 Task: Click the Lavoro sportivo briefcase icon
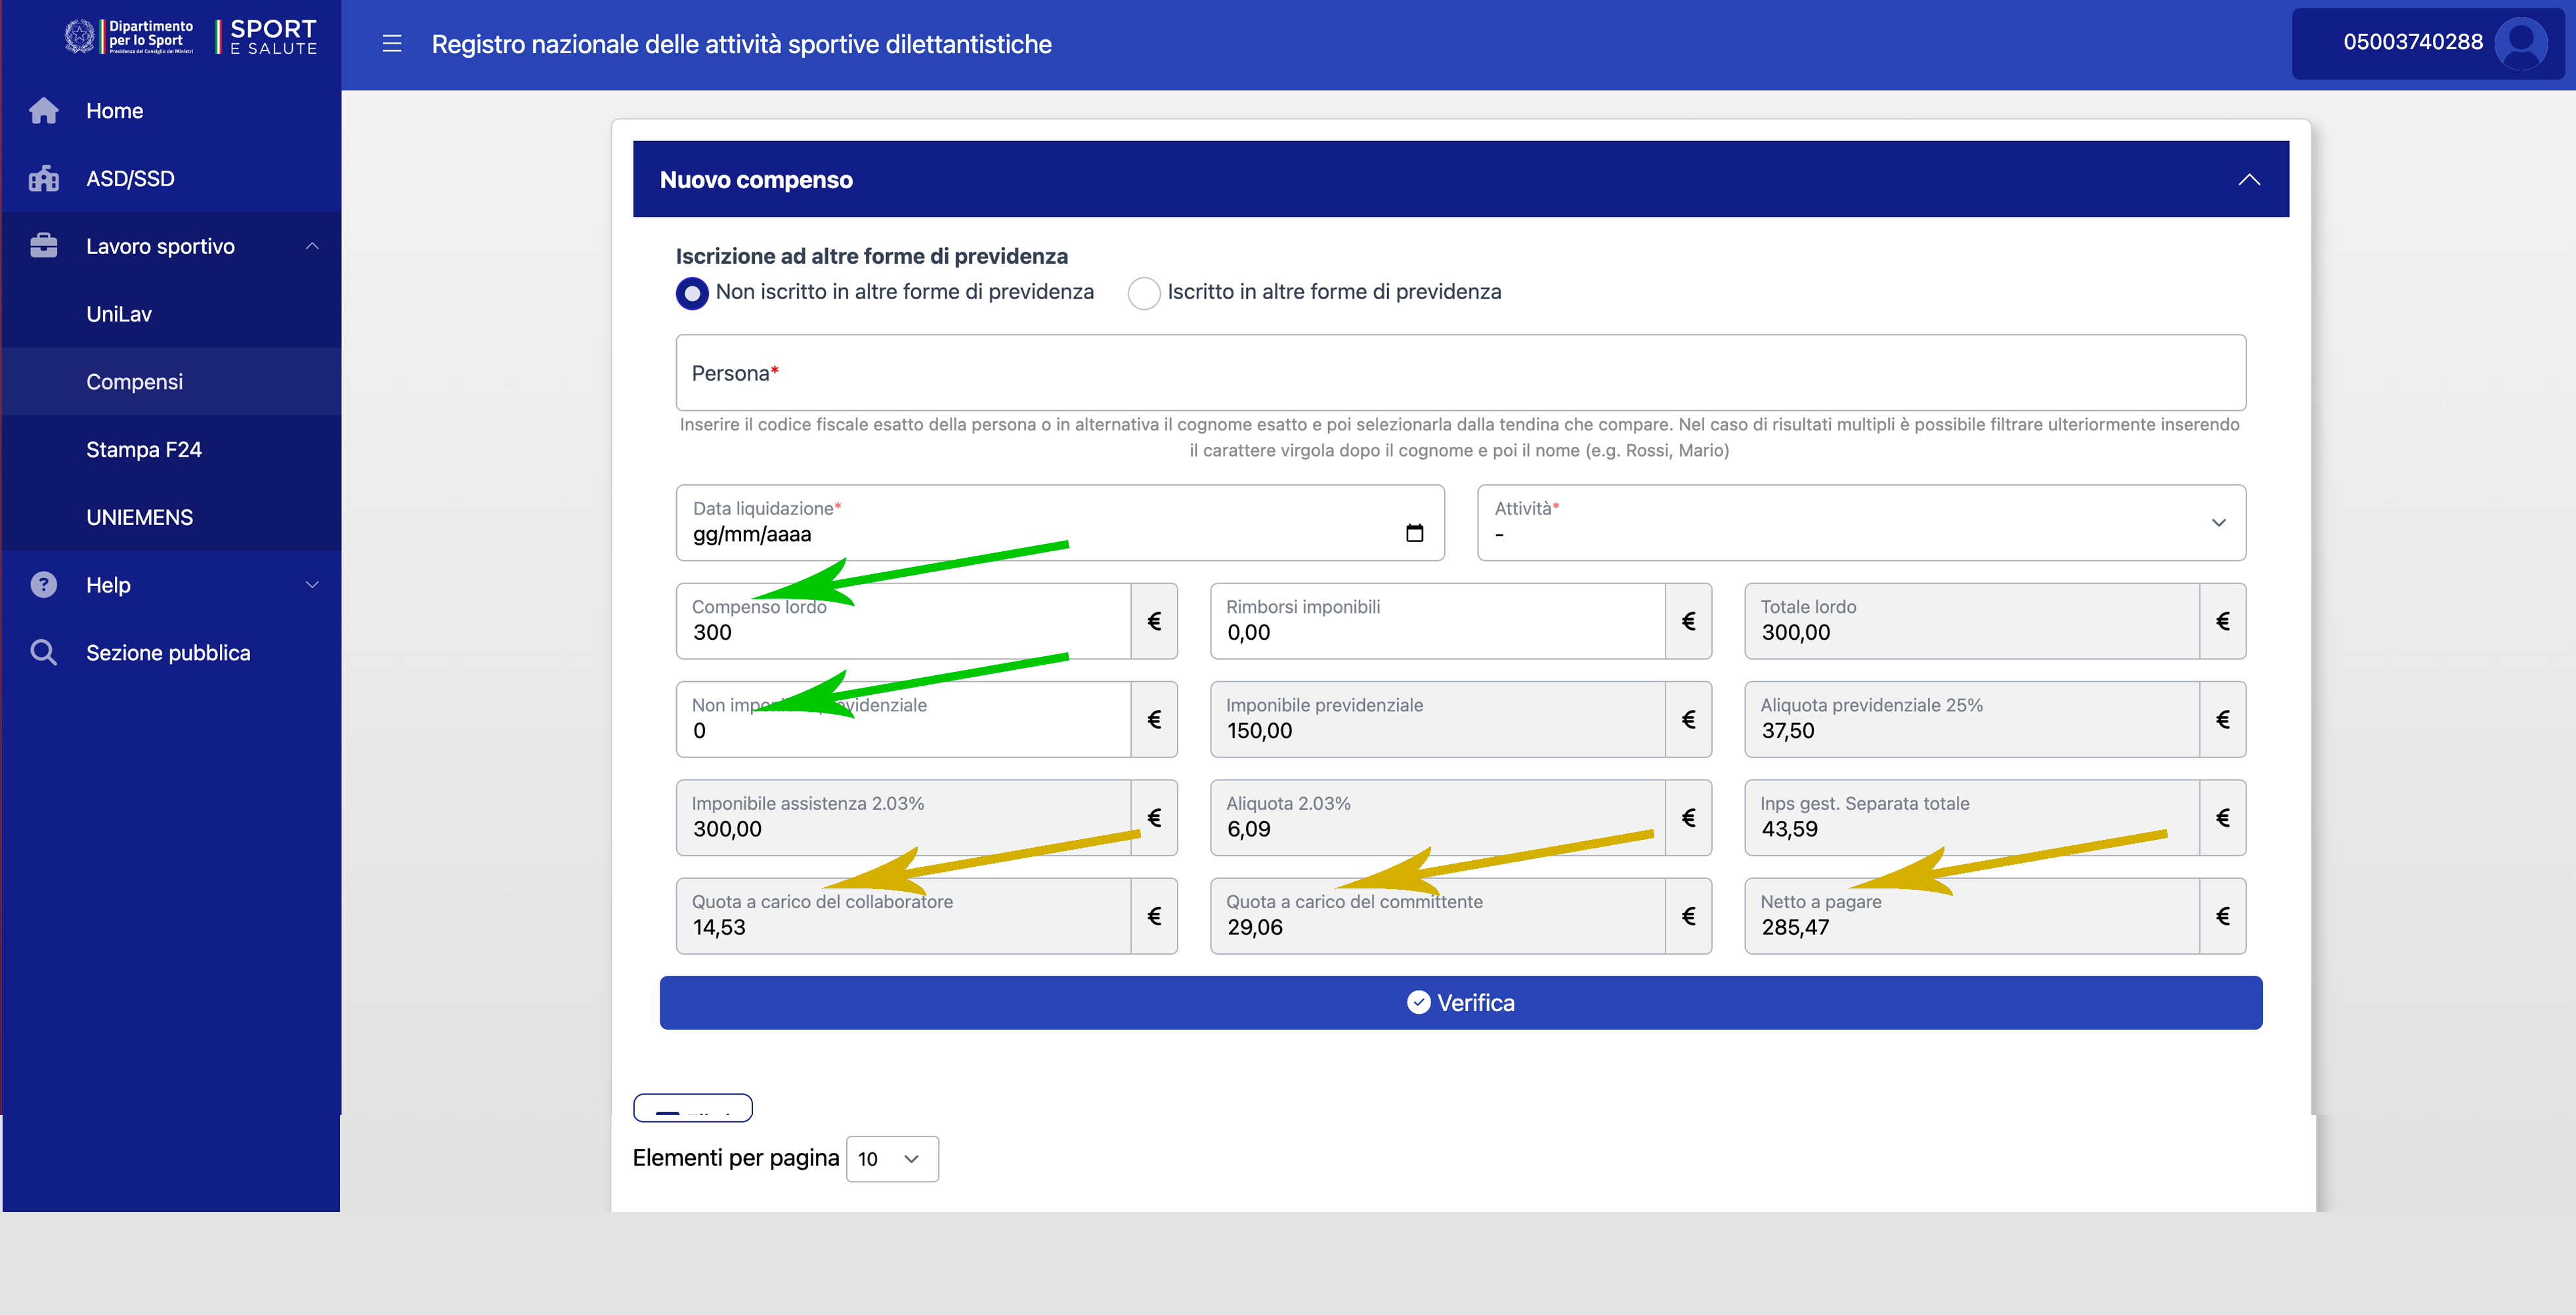coord(44,246)
